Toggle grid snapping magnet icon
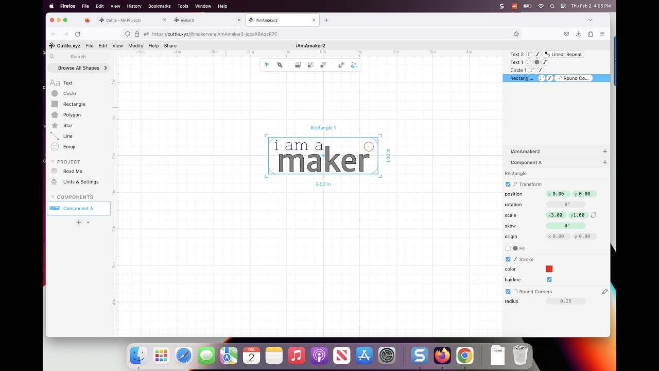 tap(341, 65)
